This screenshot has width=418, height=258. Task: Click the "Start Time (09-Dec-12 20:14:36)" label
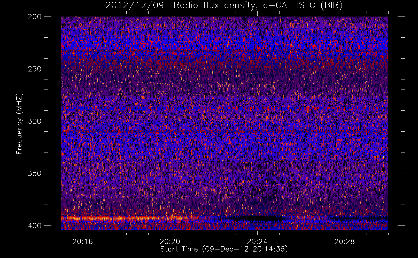pyautogui.click(x=224, y=249)
